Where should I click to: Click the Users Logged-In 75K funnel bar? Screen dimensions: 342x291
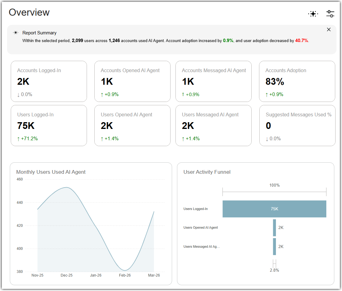tap(274, 209)
